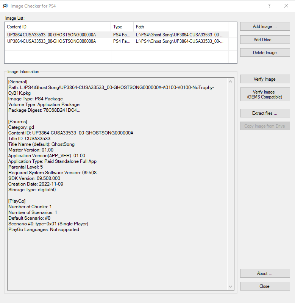Click the scroll up arrow in Image Information

coord(230,81)
